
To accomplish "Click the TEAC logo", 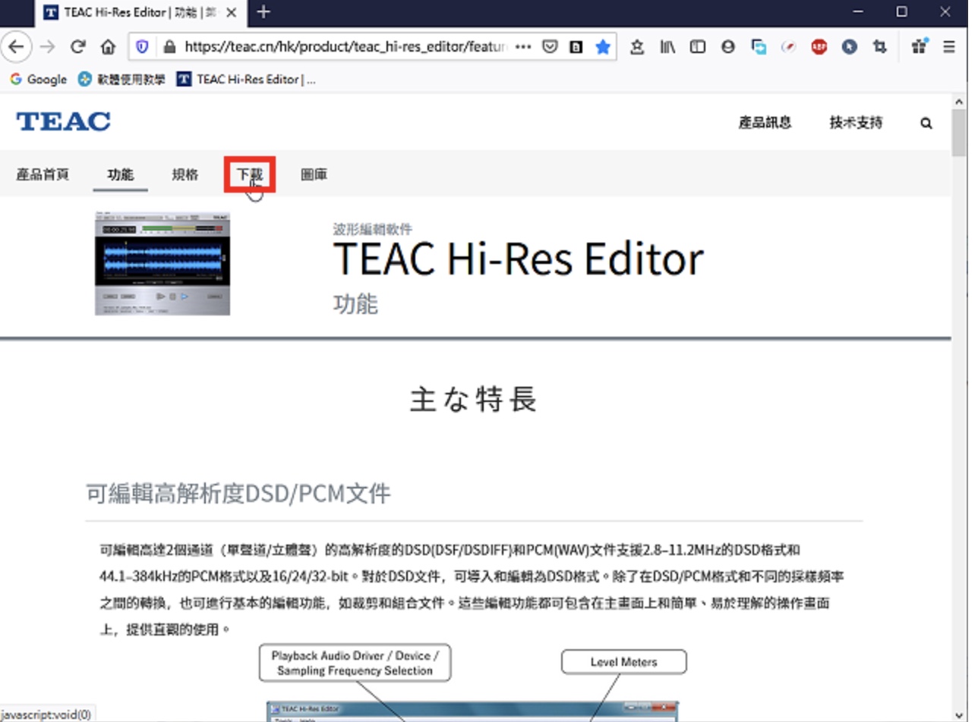I will (63, 121).
